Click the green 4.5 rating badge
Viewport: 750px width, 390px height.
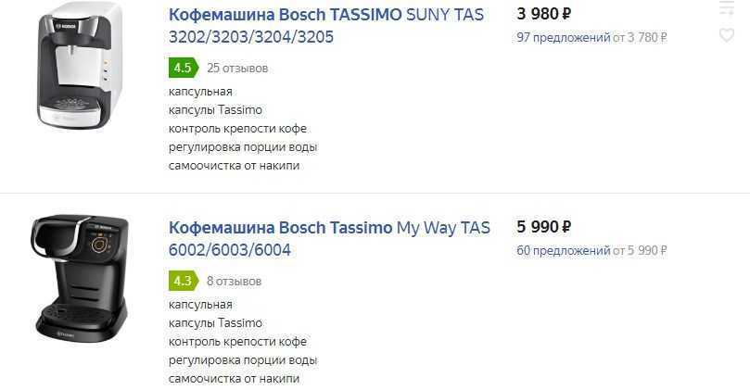click(x=183, y=68)
